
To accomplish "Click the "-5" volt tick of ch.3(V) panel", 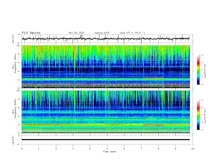I will pos(19,144).
